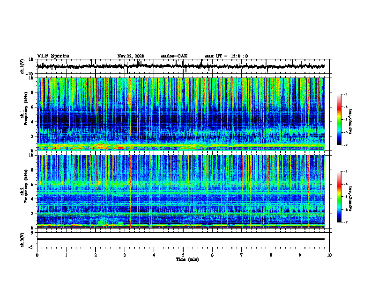
Task: Click the '8' kHz tick label on ch.1 spectrogram
Action: pyautogui.click(x=32, y=93)
